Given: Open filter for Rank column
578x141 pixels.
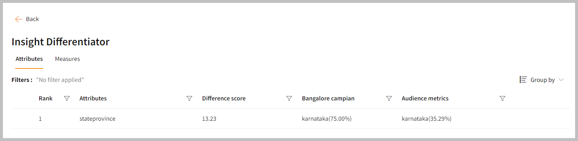Looking at the screenshot, I should (67, 99).
